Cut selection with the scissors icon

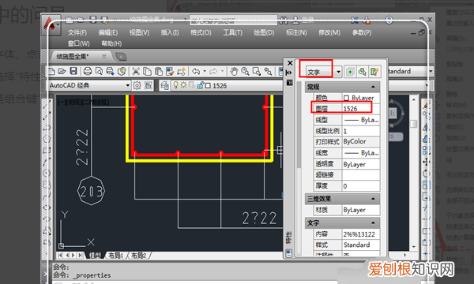point(136,72)
